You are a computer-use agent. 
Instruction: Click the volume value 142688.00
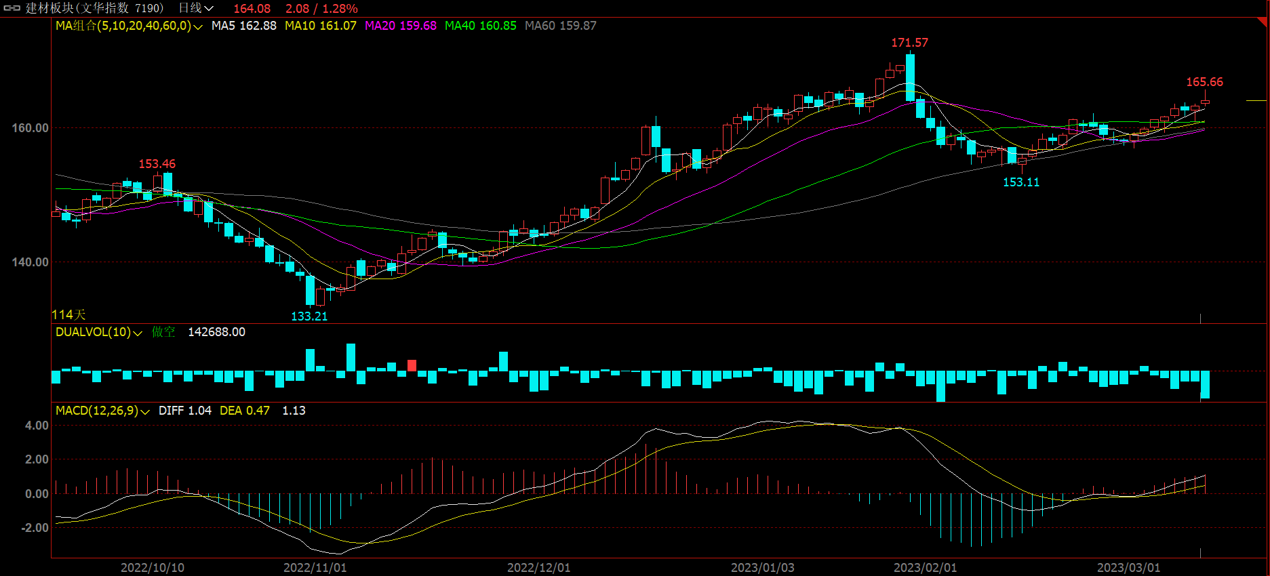tap(216, 332)
